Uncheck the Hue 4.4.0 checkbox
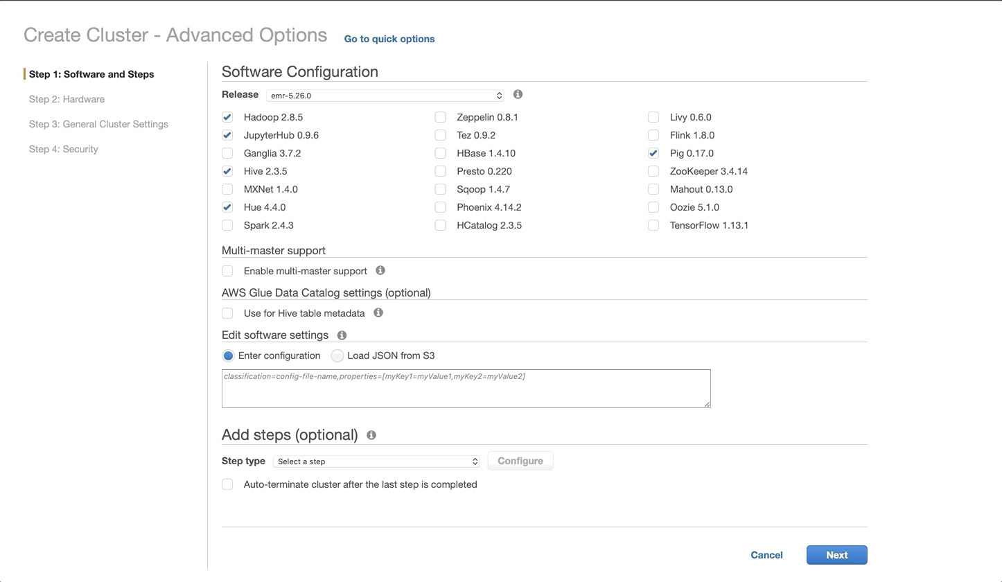Screen dimensions: 1002x582 coord(227,207)
